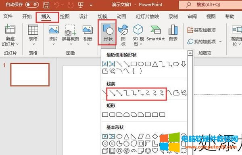Switch to the 动画 tab
Image resolution: width=242 pixels, height=155 pixels.
121,16
